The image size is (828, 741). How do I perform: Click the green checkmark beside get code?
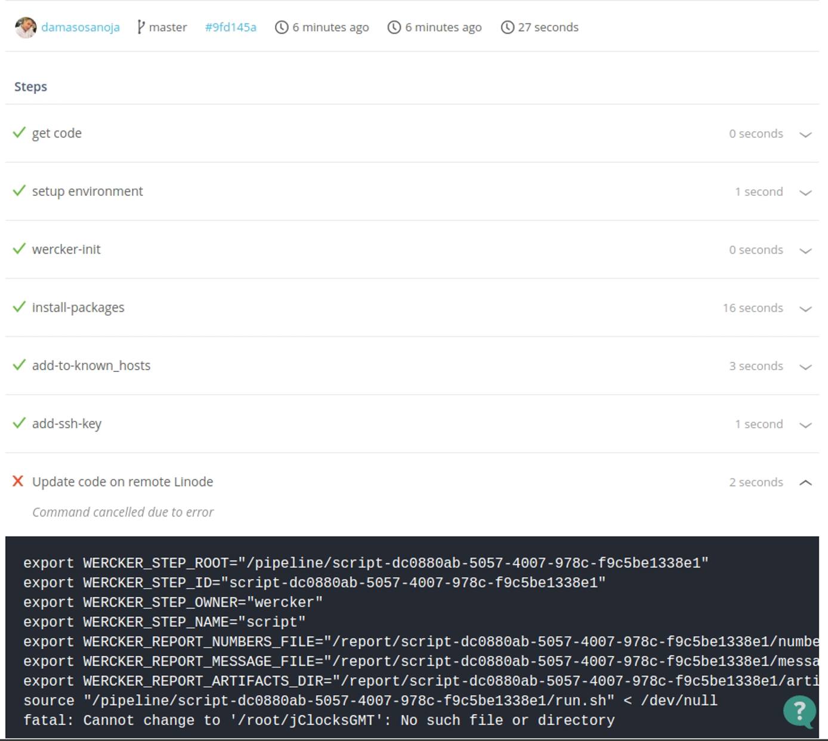18,133
